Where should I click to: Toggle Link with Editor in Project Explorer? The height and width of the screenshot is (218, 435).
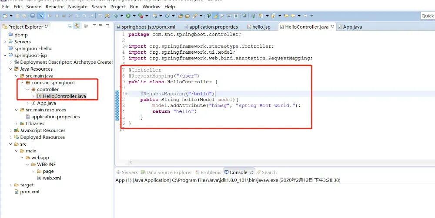point(77,26)
